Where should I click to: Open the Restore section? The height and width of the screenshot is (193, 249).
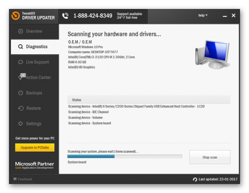tap(35, 108)
